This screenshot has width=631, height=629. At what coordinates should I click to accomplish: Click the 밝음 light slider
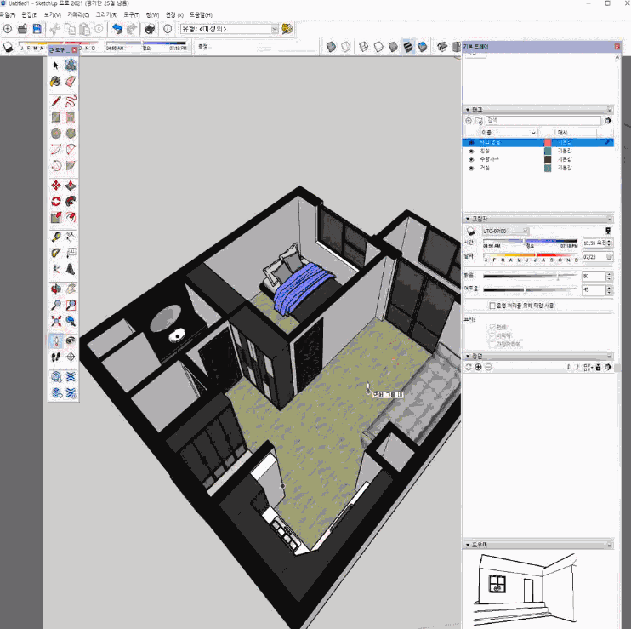tap(530, 277)
